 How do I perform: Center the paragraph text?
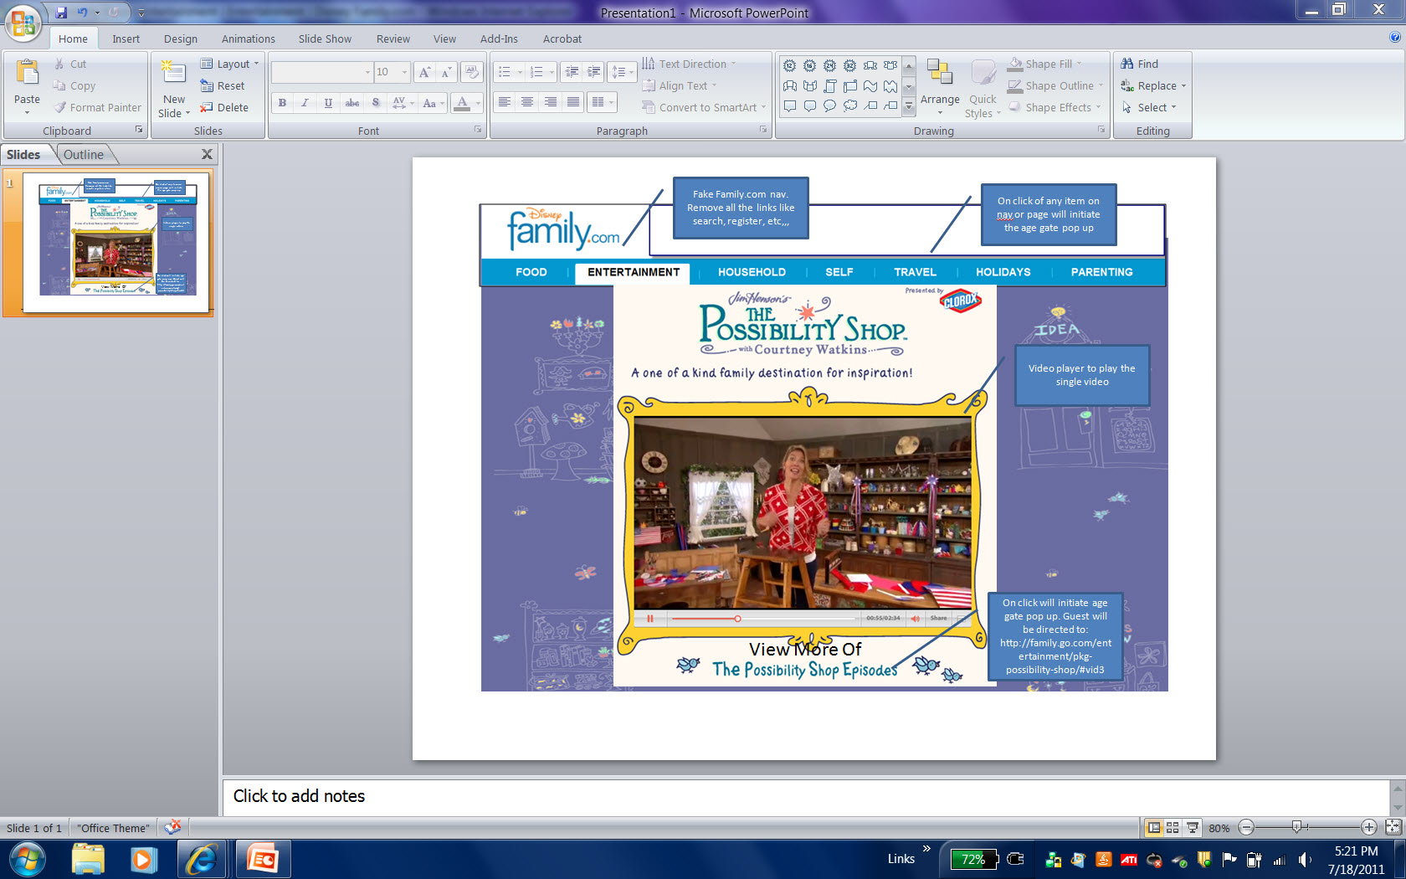point(527,102)
